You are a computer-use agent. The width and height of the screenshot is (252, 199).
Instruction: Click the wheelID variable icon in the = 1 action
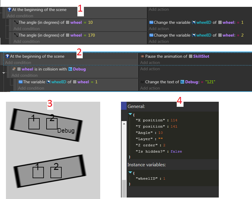coord(194,22)
